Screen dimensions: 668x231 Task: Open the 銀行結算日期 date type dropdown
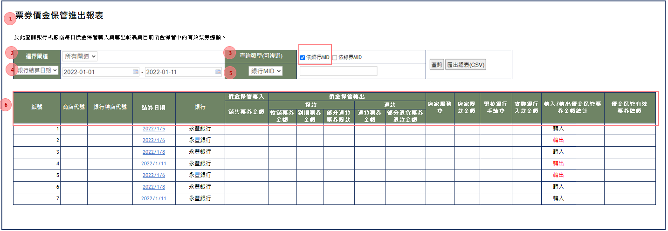[x=36, y=70]
